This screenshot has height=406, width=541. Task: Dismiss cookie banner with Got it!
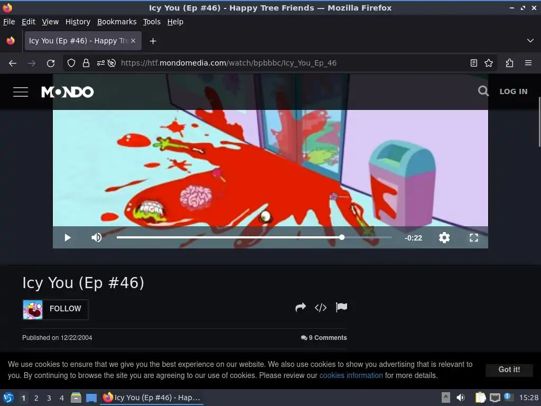509,370
